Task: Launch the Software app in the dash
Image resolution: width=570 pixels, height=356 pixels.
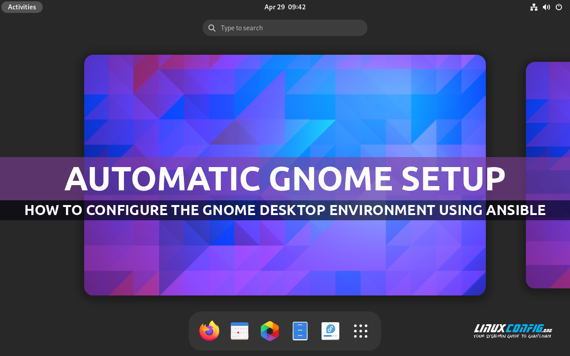Action: tap(330, 331)
